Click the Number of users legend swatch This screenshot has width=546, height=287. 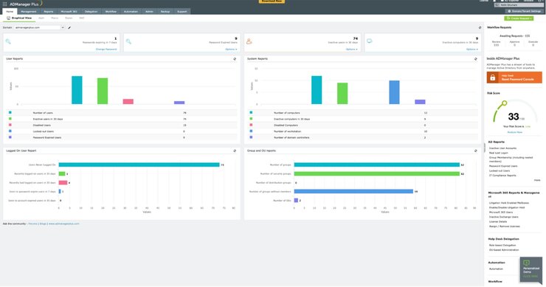coord(10,112)
